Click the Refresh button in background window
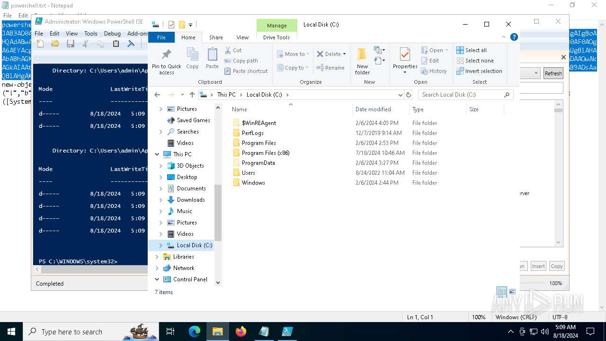The height and width of the screenshot is (341, 606). (x=553, y=73)
